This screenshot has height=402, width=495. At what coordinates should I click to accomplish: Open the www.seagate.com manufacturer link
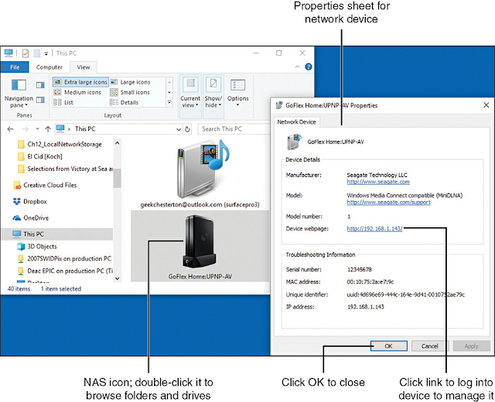coord(378,182)
